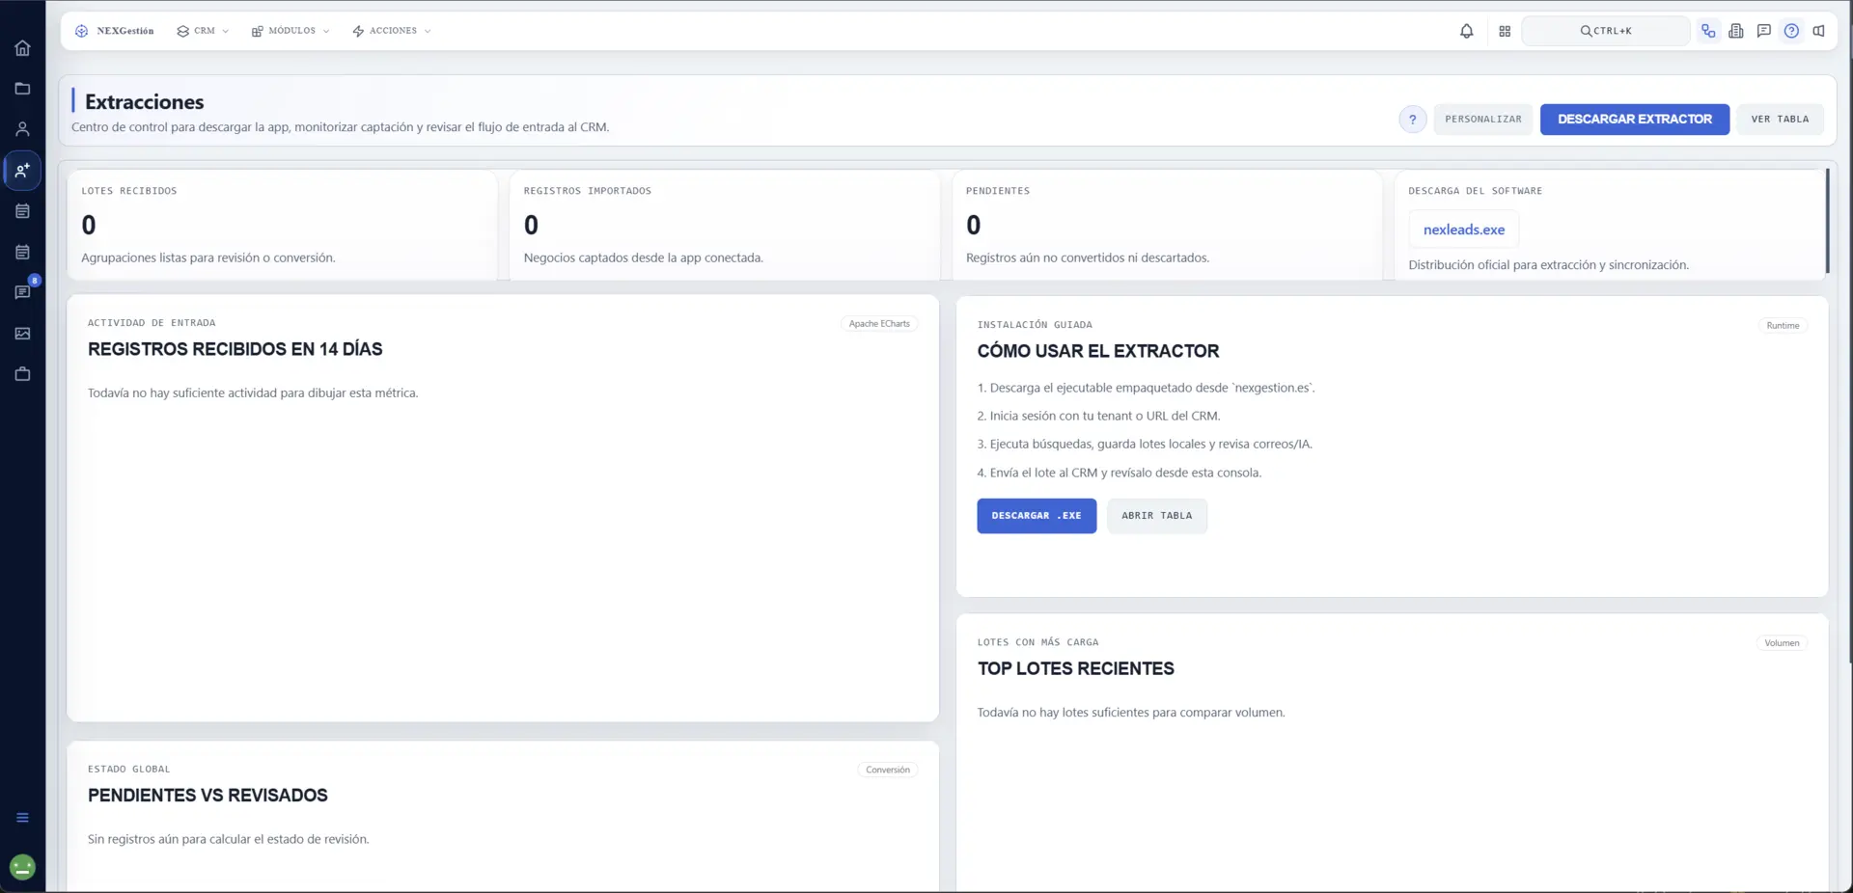This screenshot has height=893, width=1853.
Task: Click 'Cómo usar el extractor' heading
Action: coord(1098,351)
